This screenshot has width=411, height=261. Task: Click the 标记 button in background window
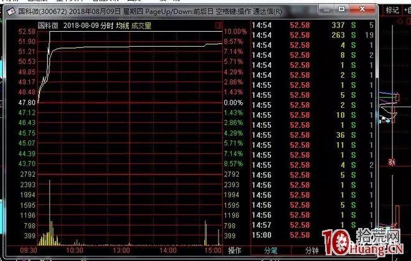click(392, 10)
